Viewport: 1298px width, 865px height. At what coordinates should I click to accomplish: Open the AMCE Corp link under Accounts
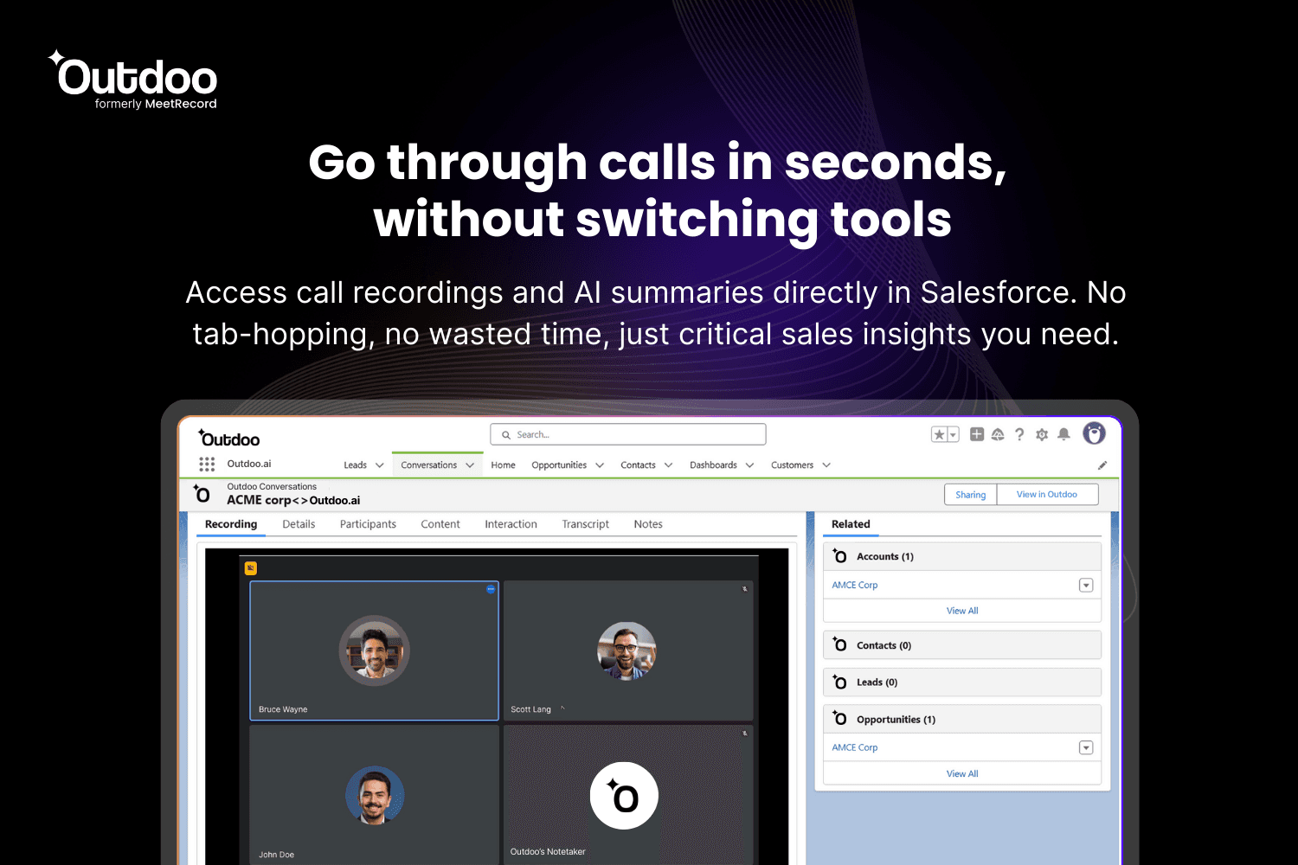click(855, 586)
